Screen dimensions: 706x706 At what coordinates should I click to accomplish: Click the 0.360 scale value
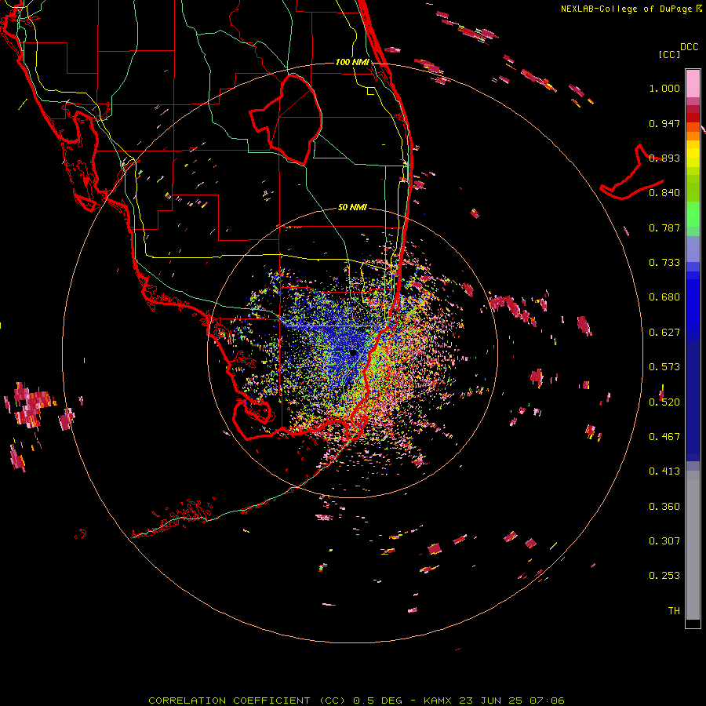point(664,507)
